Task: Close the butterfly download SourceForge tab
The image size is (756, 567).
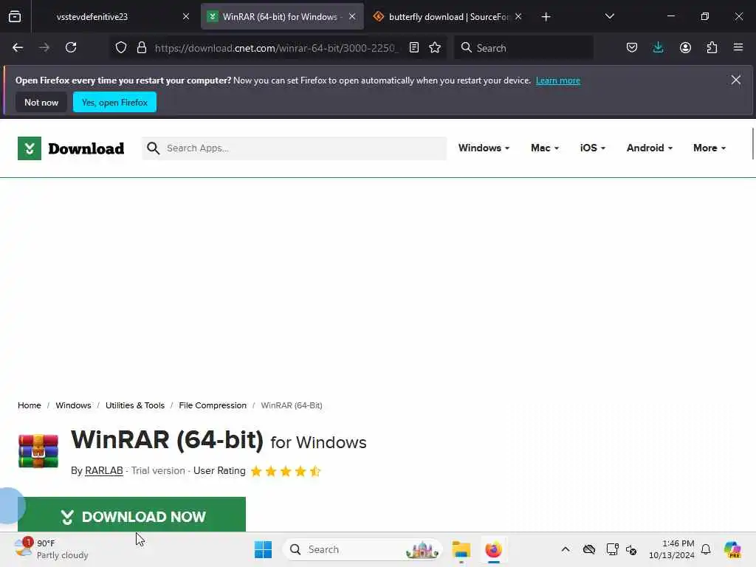Action: pos(518,17)
